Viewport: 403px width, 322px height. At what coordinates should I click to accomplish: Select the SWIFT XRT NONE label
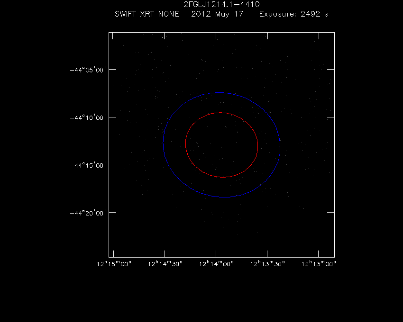147,14
